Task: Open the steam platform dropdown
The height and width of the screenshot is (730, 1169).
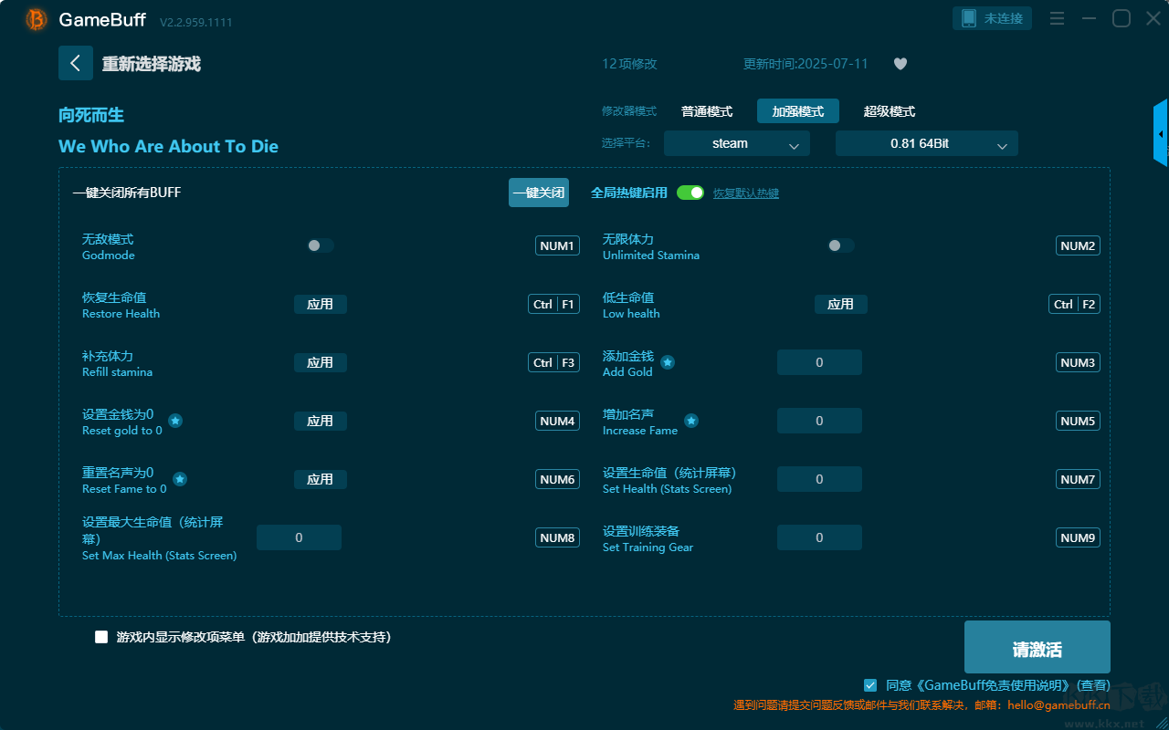Action: click(736, 143)
